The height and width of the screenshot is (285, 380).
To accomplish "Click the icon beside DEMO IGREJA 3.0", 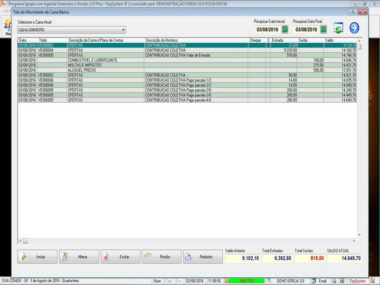I will coord(269,281).
